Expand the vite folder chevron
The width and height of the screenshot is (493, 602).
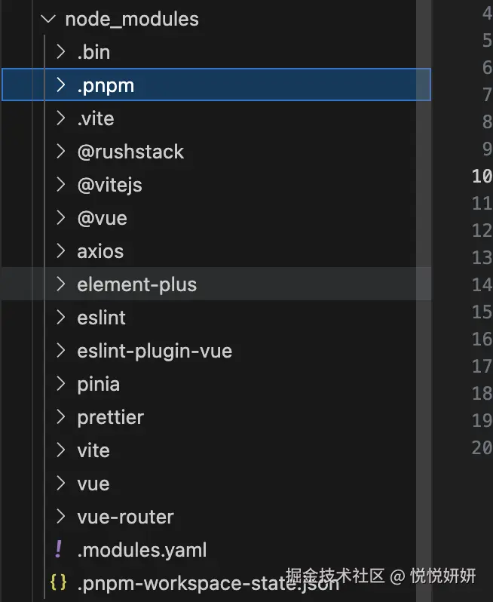point(61,450)
